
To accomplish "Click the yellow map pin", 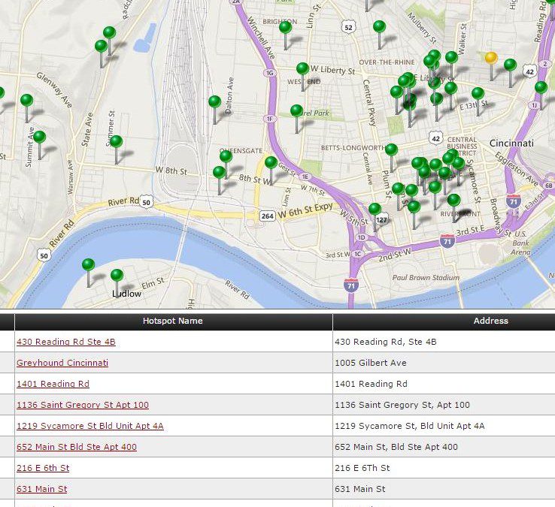I will [491, 58].
